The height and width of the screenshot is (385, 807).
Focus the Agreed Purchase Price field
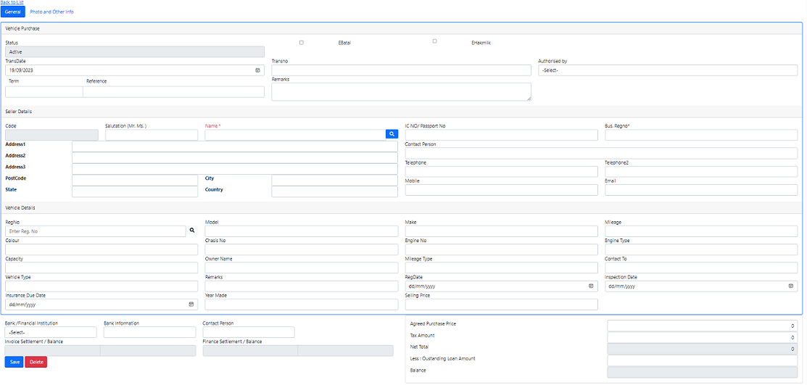click(x=702, y=326)
